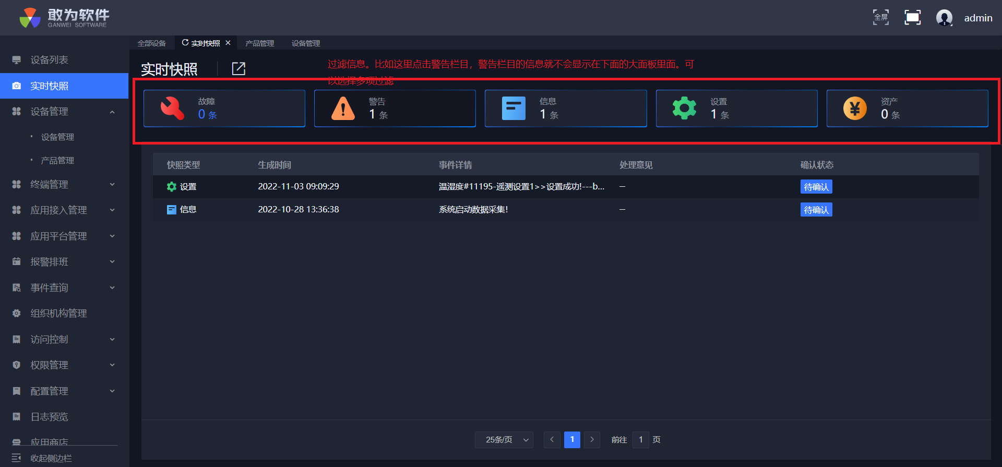The height and width of the screenshot is (467, 1002).
Task: Click the admin username
Action: pos(978,18)
